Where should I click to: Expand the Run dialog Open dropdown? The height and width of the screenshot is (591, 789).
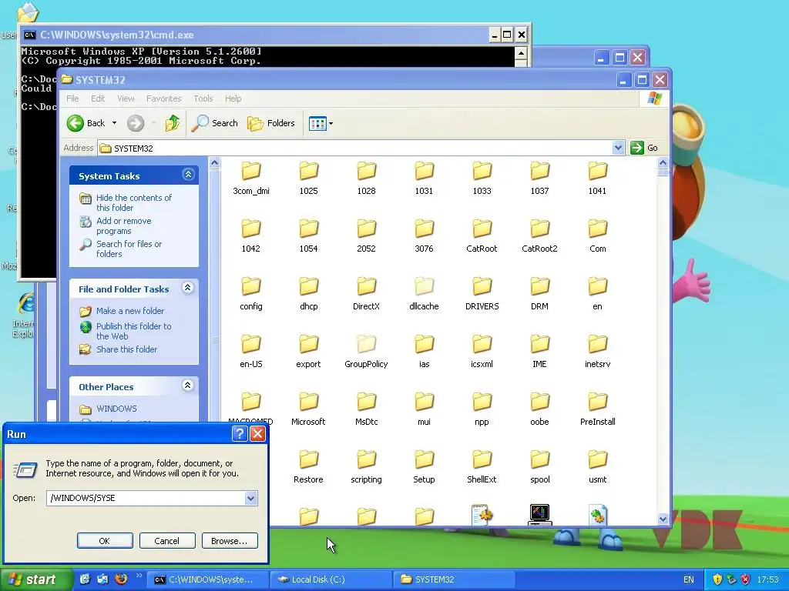coord(250,498)
